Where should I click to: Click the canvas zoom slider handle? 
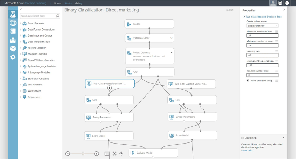pyautogui.click(x=83, y=154)
